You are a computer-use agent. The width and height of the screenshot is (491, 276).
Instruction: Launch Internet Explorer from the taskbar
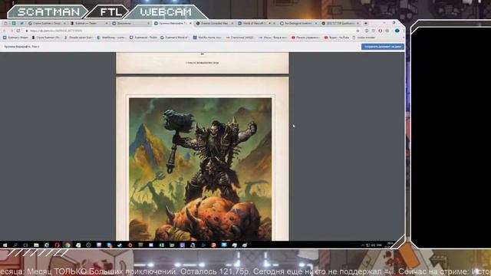(46, 245)
